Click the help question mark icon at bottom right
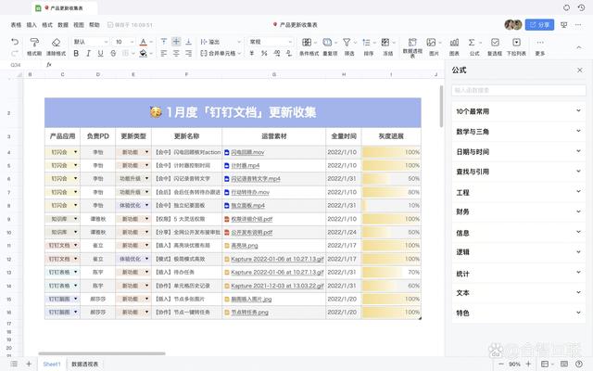This screenshot has width=593, height=371. [x=578, y=364]
